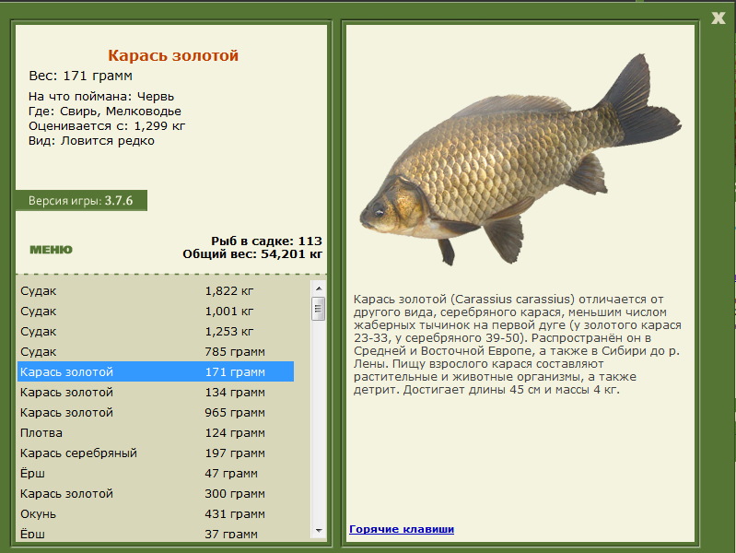Click the fish list scrollbar thumb

(x=319, y=309)
